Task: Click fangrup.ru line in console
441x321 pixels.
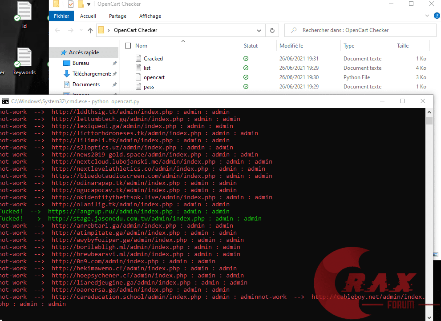Action: 115,211
